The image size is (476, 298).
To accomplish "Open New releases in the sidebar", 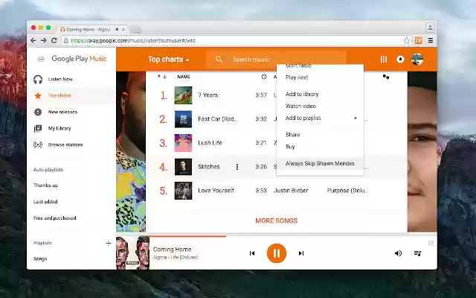I will point(62,112).
